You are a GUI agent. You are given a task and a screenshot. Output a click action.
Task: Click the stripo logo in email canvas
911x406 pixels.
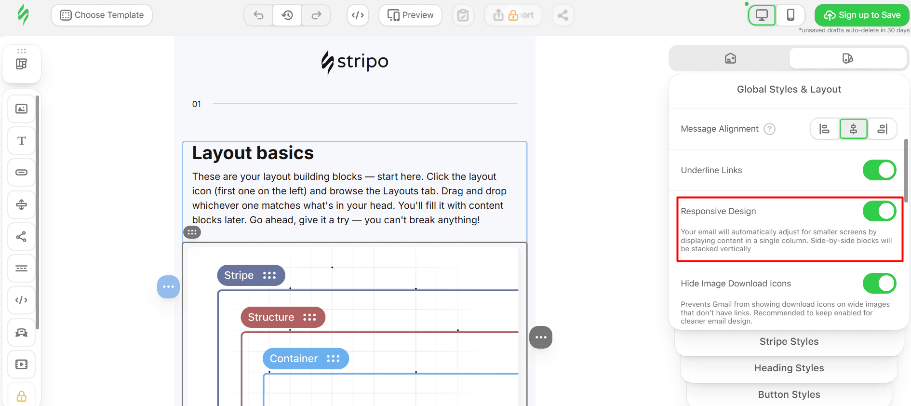[x=355, y=62]
